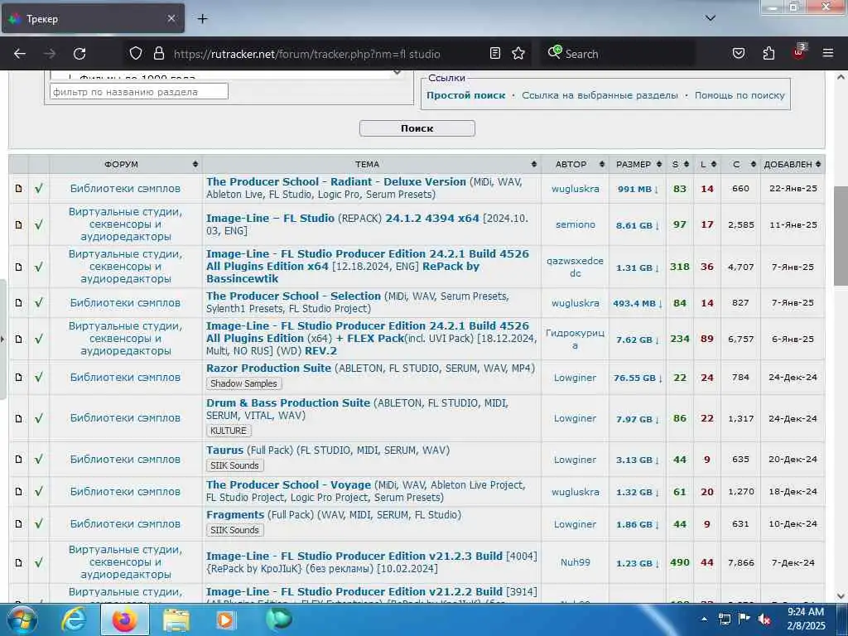848x636 pixels.
Task: Sort results by S seeders column
Action: tap(680, 165)
